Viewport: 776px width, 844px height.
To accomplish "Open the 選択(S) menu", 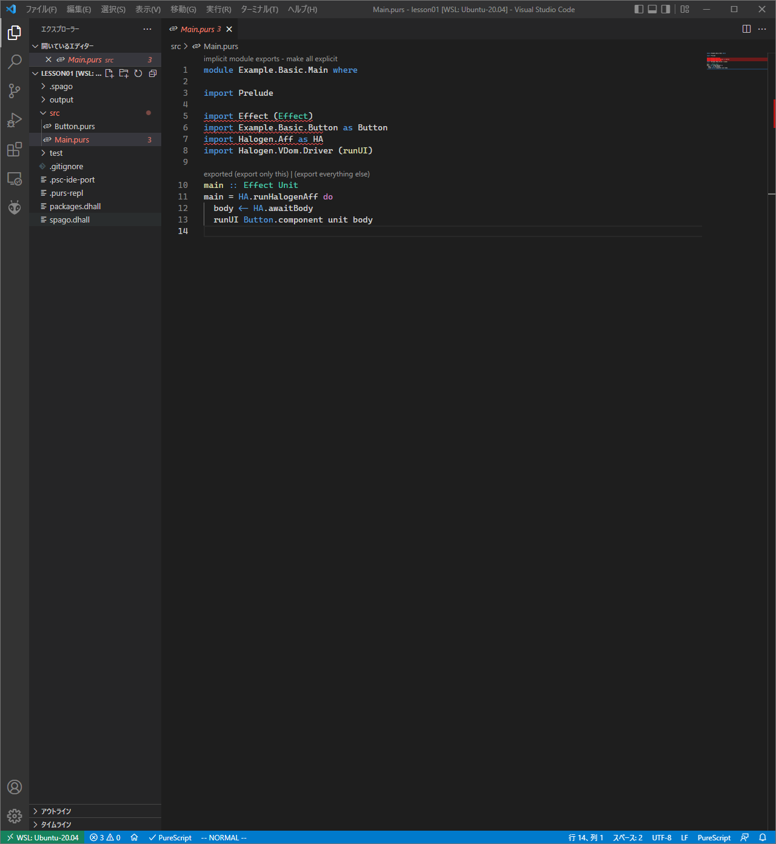I will click(113, 9).
